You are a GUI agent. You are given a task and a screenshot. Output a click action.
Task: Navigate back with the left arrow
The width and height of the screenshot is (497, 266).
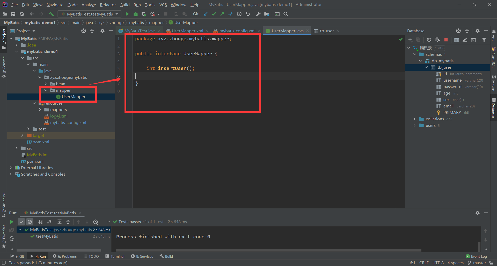coord(32,14)
